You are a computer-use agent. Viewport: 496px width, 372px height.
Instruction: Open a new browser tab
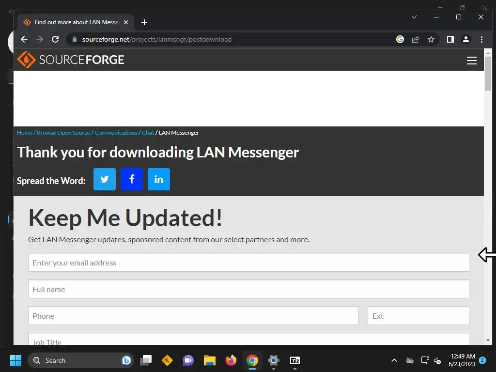(x=144, y=22)
